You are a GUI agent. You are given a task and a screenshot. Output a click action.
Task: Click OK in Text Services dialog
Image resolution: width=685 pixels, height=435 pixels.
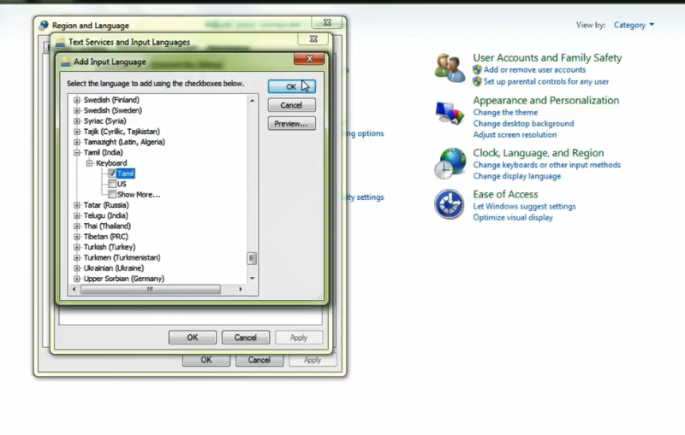pyautogui.click(x=193, y=338)
